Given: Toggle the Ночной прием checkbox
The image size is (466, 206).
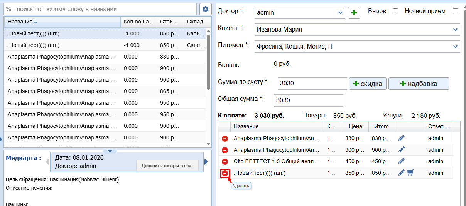Looking at the screenshot, I should click(455, 11).
